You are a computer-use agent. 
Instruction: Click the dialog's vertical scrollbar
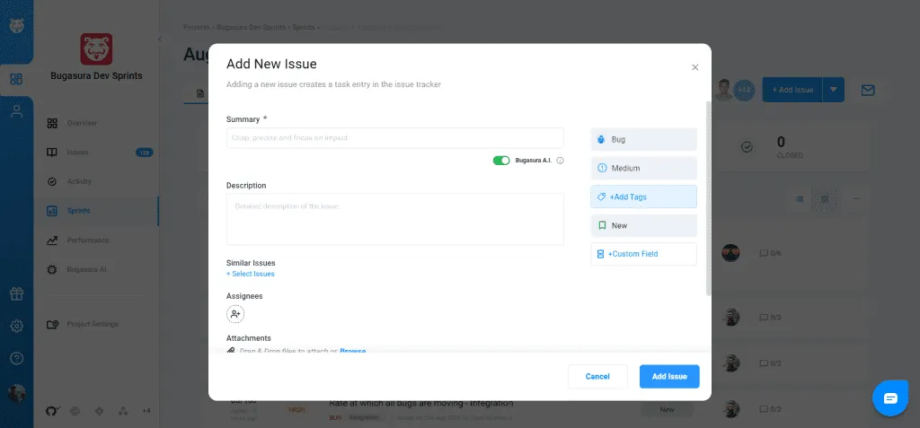(708, 198)
